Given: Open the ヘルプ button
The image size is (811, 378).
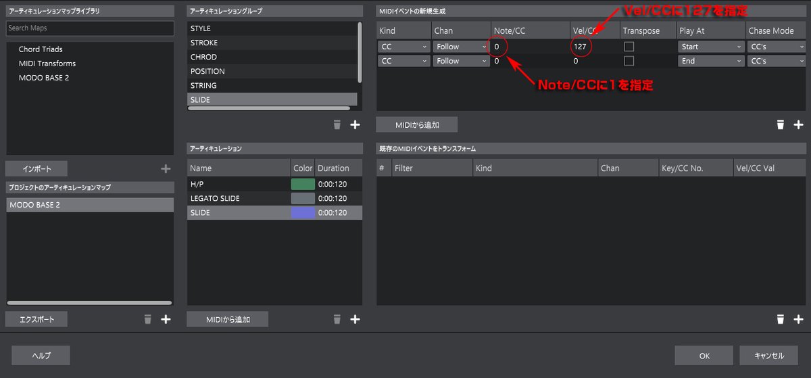Looking at the screenshot, I should [41, 355].
